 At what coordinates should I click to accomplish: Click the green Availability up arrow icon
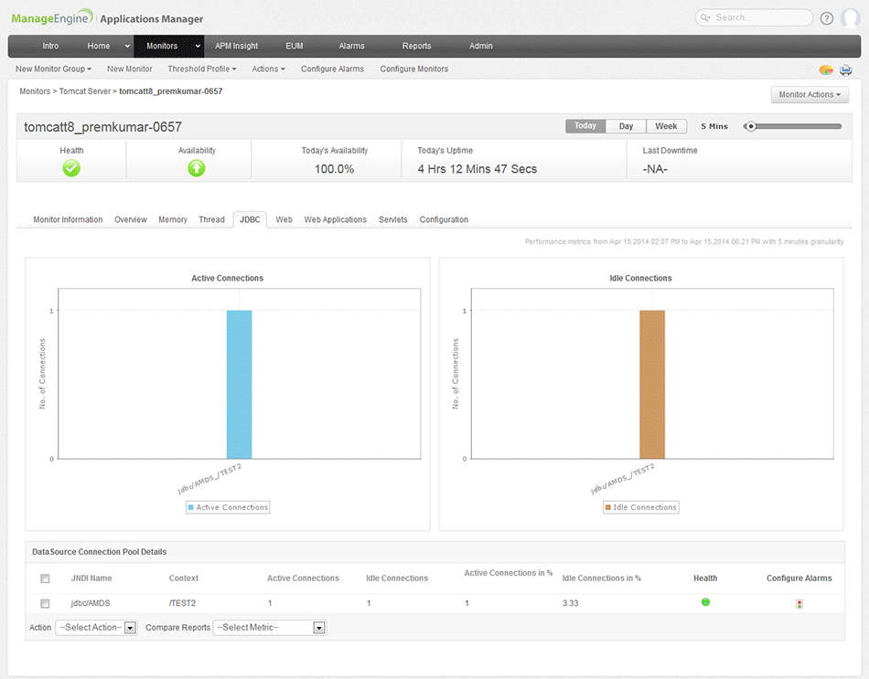point(197,168)
